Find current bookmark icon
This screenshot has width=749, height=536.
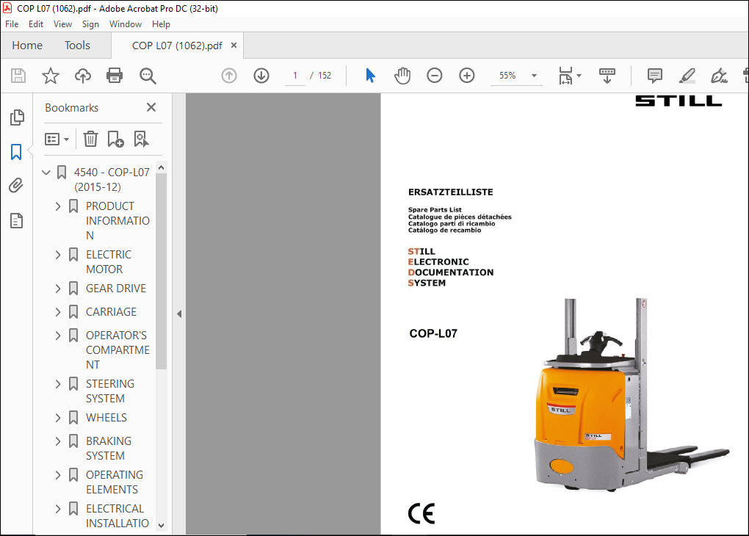(141, 139)
